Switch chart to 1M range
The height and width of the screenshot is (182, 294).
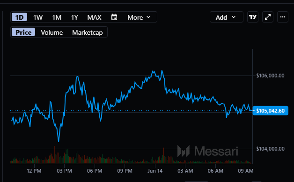57,17
